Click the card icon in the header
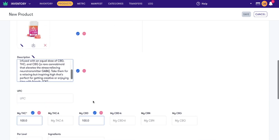Screen dimensions: 279x140 [258, 4]
